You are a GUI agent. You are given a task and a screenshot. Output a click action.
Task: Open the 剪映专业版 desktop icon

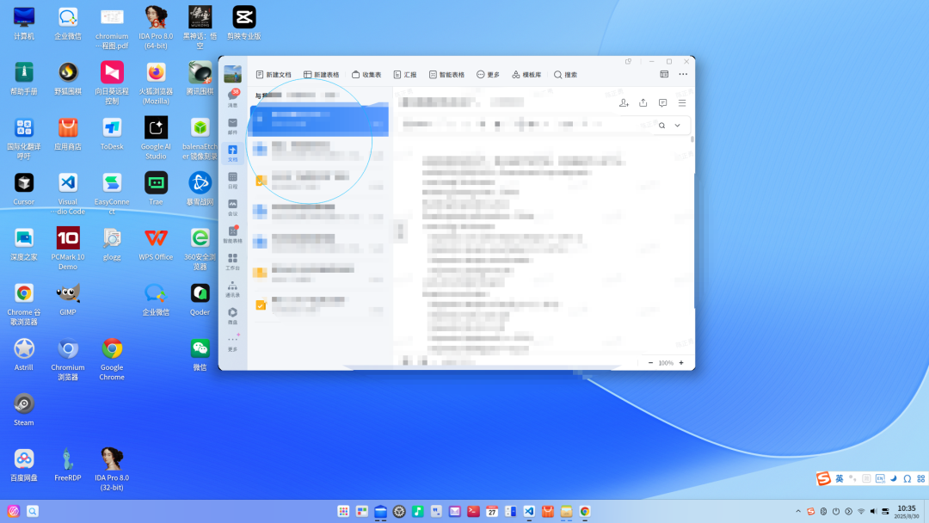(243, 23)
